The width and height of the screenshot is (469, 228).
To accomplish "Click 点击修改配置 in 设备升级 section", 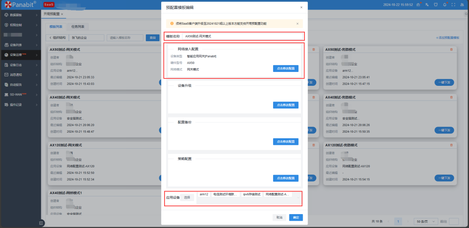I will [286, 105].
